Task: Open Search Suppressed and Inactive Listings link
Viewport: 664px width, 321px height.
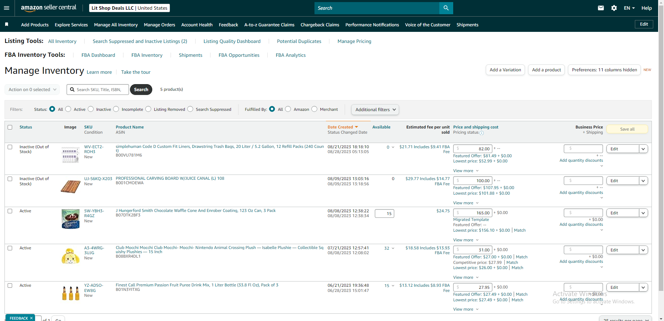Action: coord(140,41)
